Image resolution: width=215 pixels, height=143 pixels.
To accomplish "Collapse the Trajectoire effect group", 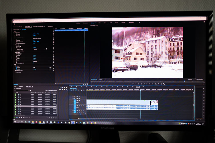I will click(14, 33).
